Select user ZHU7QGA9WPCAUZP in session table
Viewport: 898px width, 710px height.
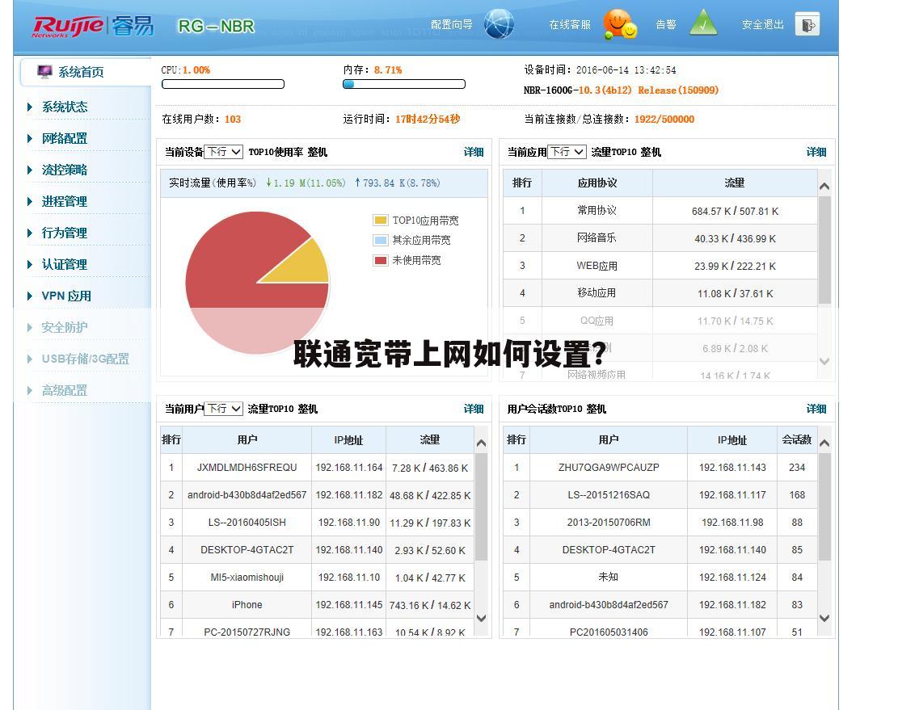[609, 468]
